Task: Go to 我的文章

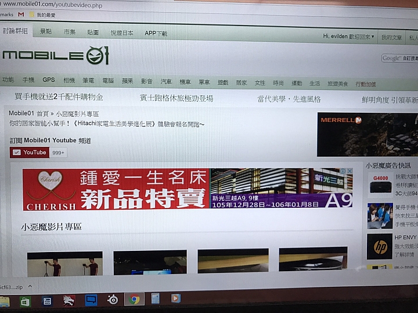Action: point(391,38)
